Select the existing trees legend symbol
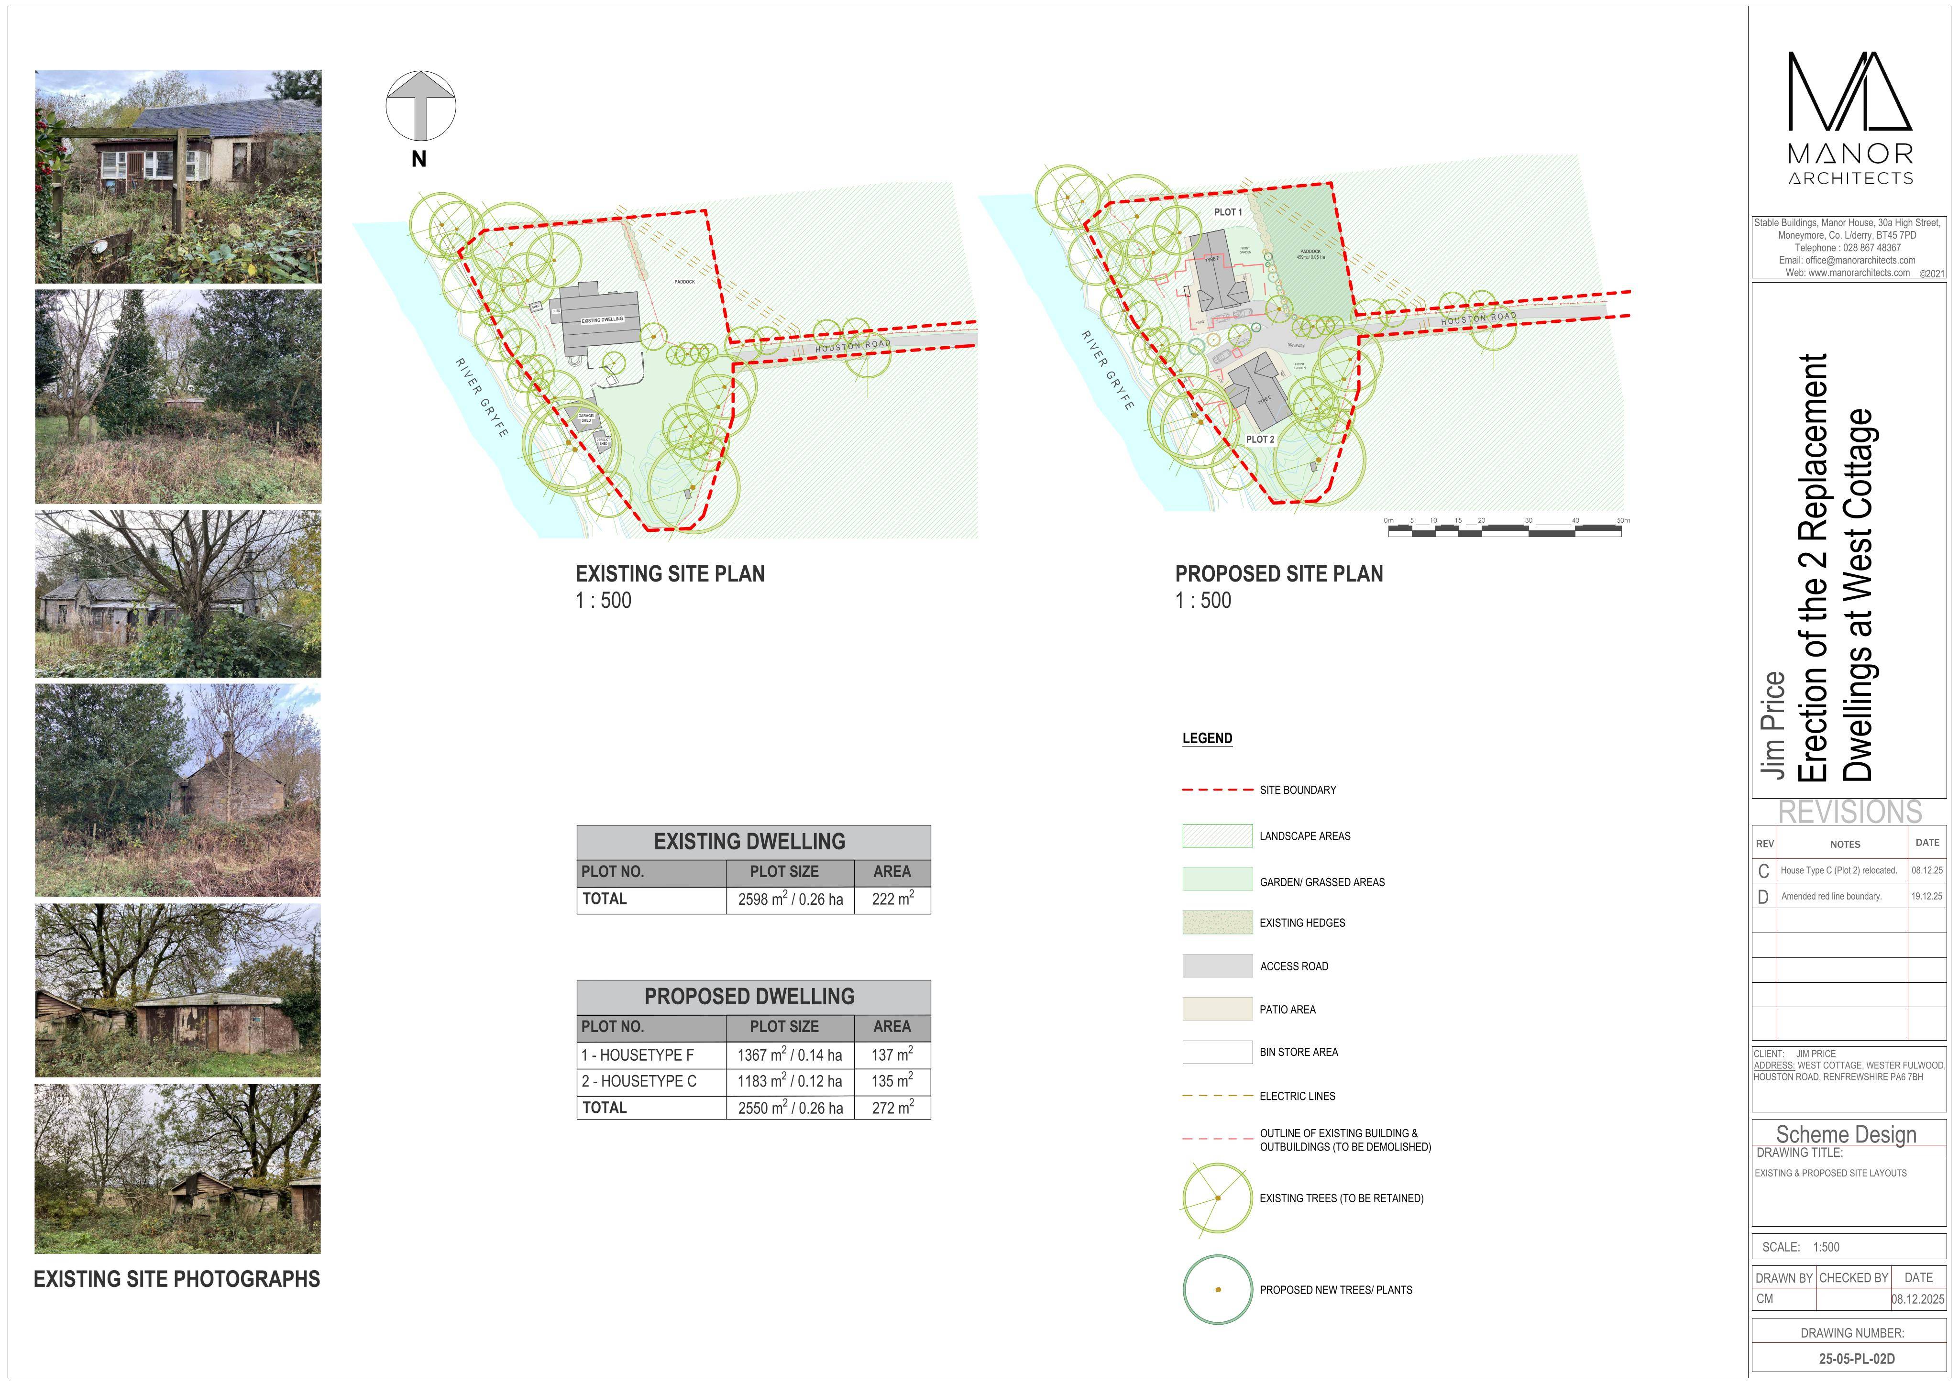 1218,1198
